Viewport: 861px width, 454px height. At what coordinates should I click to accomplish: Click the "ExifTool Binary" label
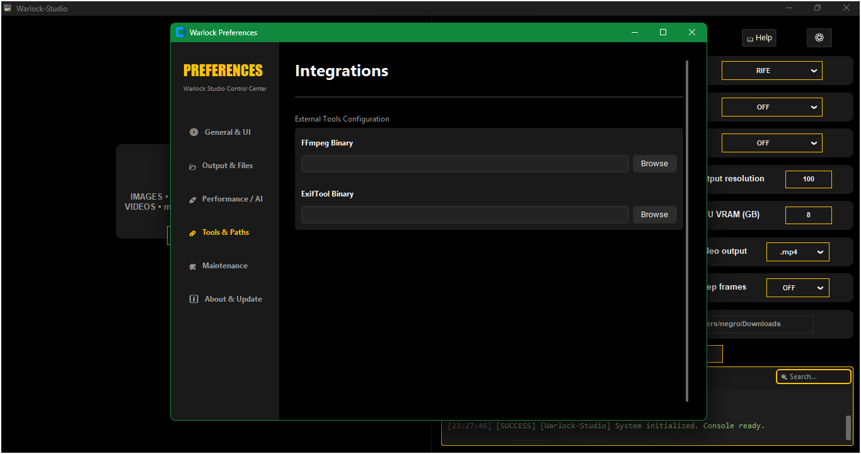tap(328, 194)
